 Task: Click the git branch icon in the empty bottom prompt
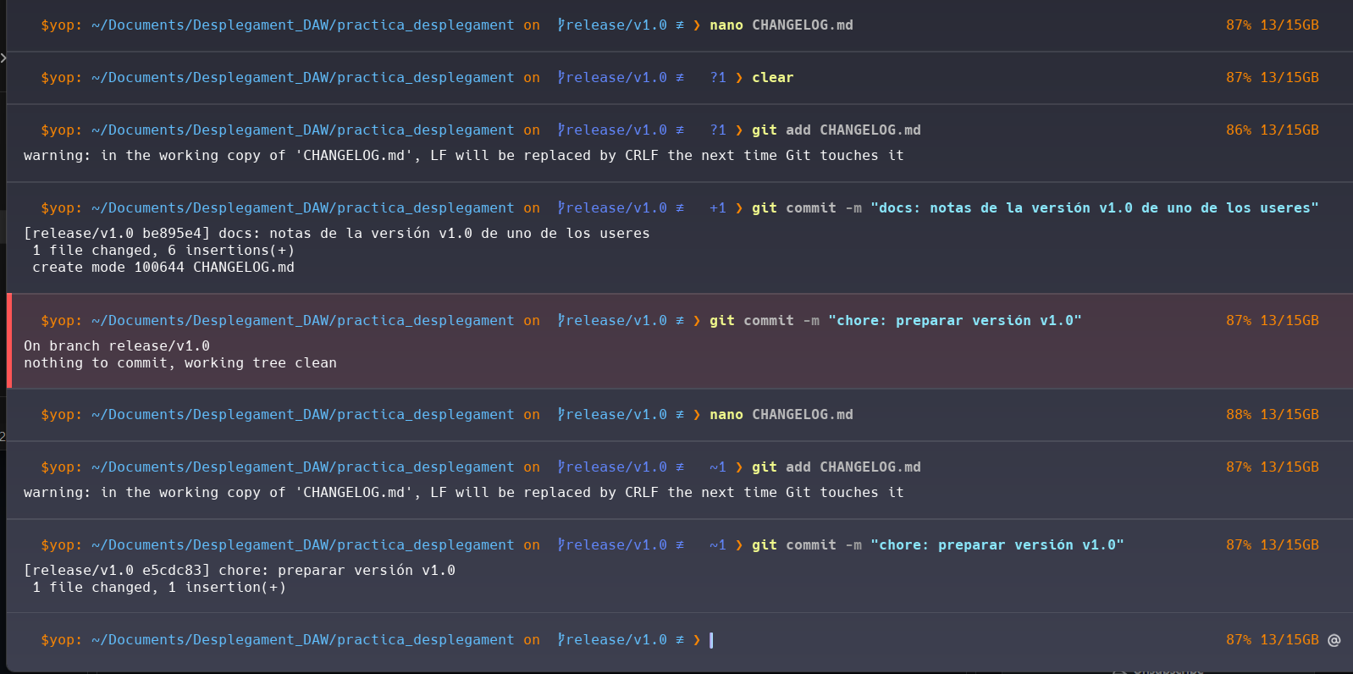(561, 640)
